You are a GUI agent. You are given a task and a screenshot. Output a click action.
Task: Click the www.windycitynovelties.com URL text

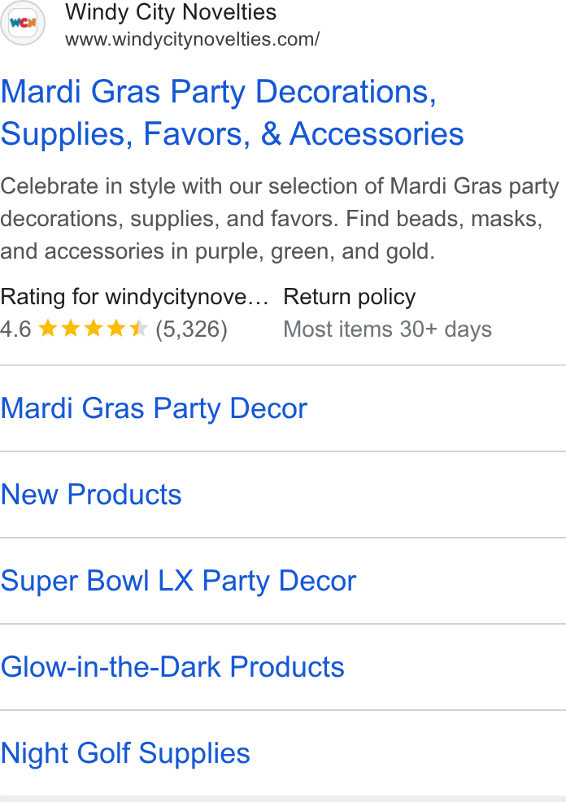(192, 39)
